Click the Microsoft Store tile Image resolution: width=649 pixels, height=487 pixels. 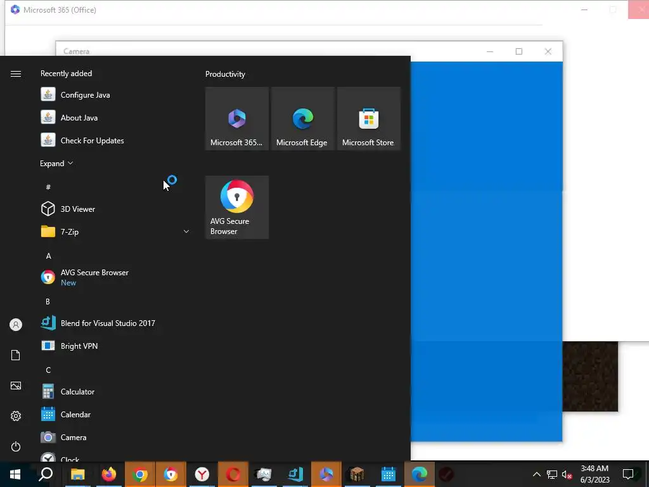368,119
